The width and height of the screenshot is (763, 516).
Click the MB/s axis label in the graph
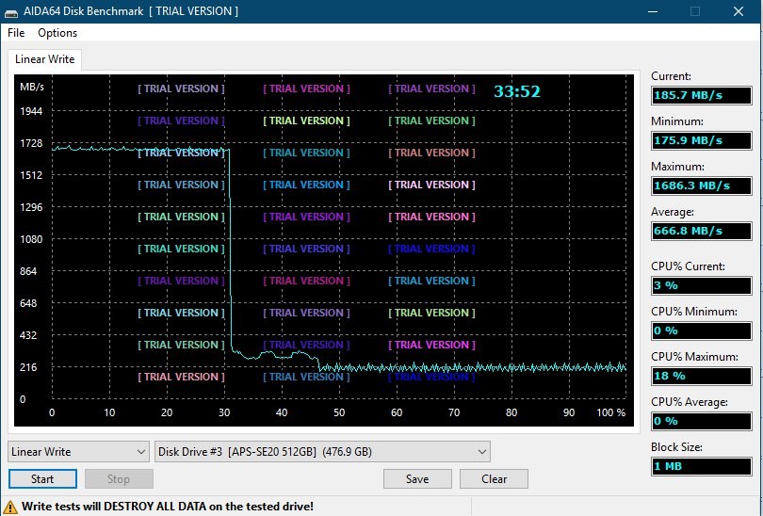(32, 87)
